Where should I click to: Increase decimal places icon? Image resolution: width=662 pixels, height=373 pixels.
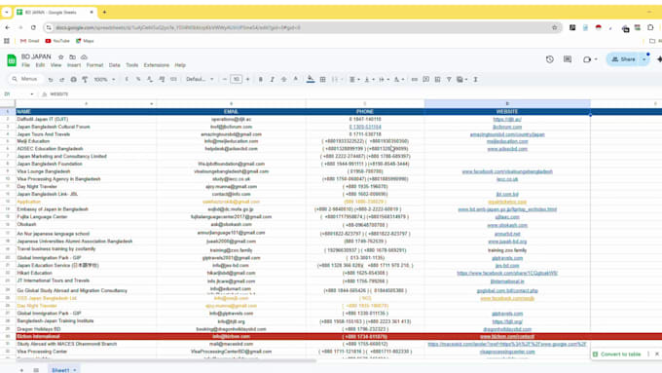162,80
